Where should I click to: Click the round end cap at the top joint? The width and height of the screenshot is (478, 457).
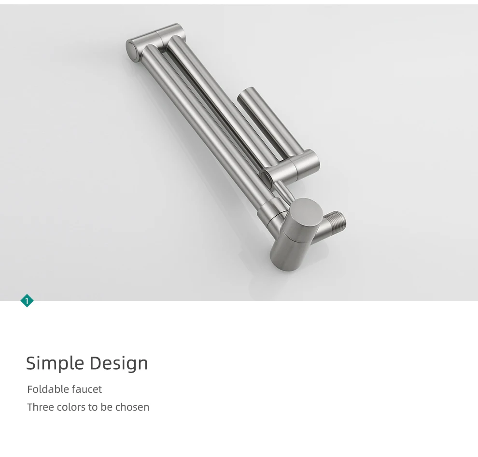click(133, 51)
